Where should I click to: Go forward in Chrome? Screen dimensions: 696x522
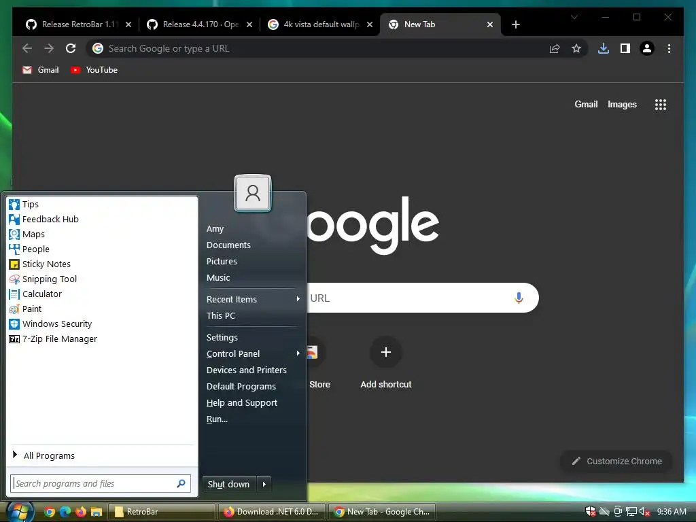click(x=49, y=48)
